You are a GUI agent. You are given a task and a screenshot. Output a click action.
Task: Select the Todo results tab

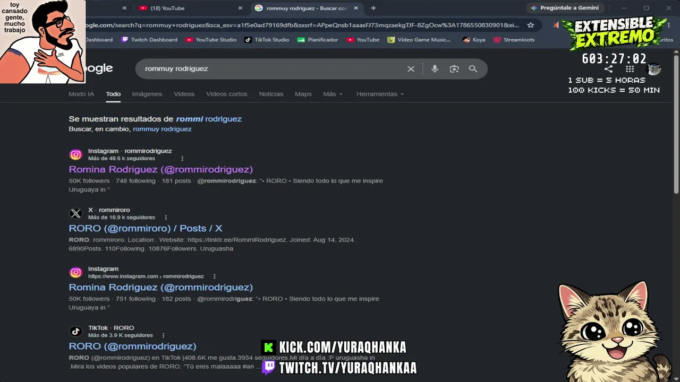click(113, 94)
